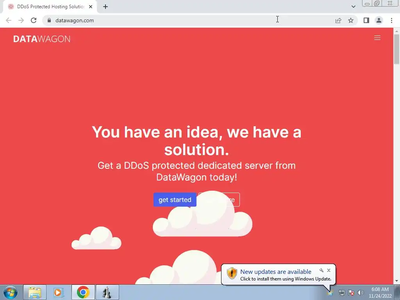Bookmark this tab with the star
This screenshot has height=300, width=400.
351,20
